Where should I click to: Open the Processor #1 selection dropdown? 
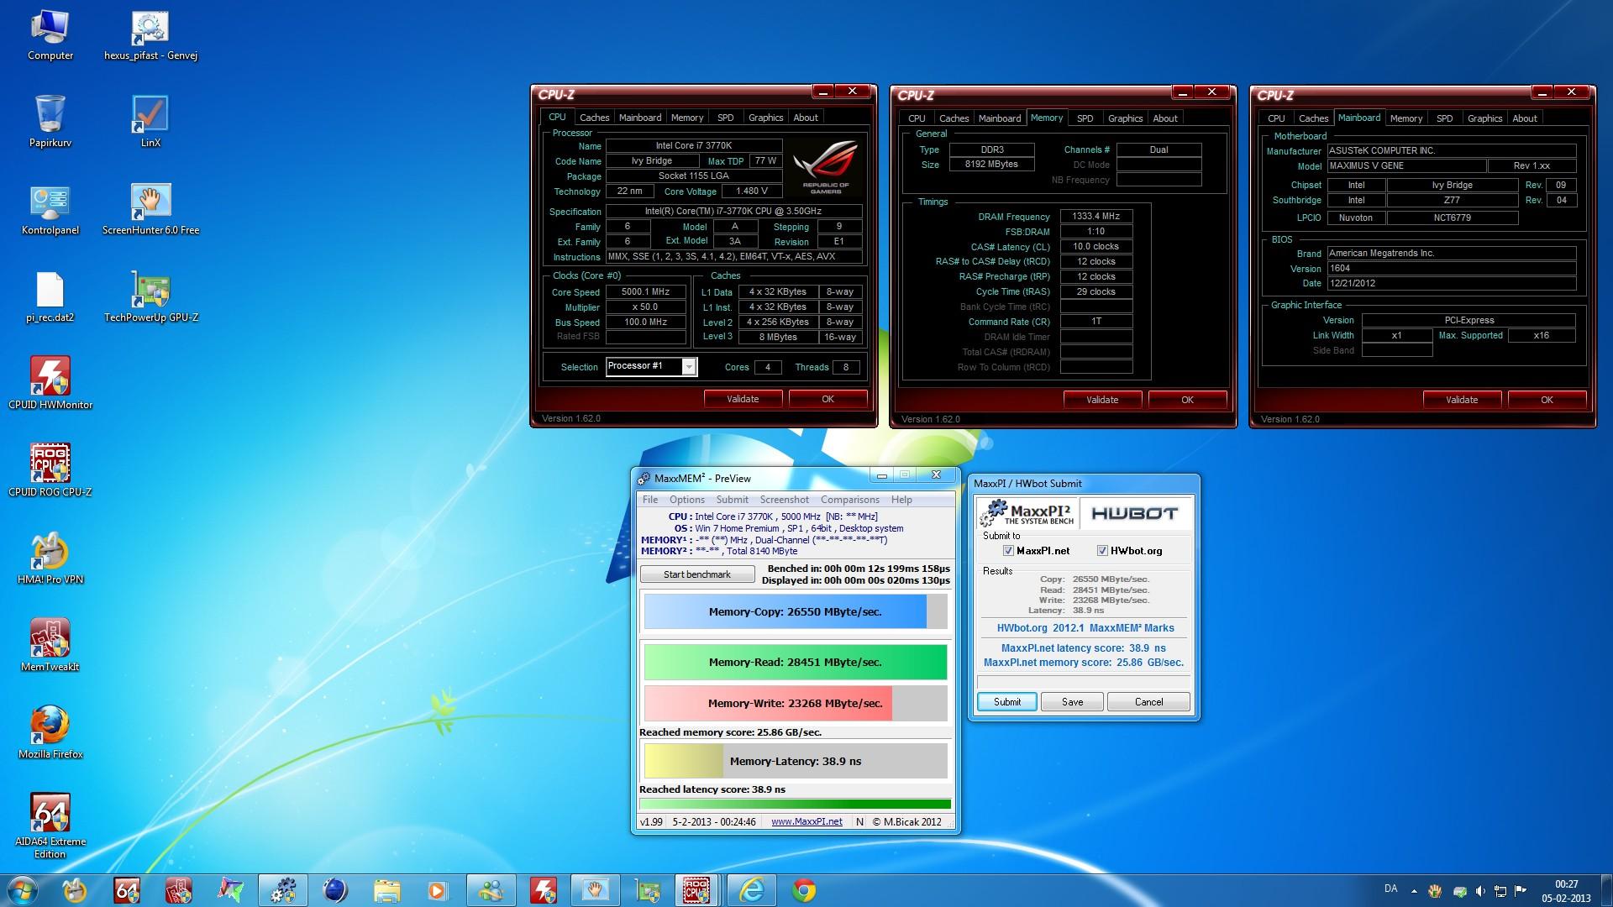coord(688,366)
